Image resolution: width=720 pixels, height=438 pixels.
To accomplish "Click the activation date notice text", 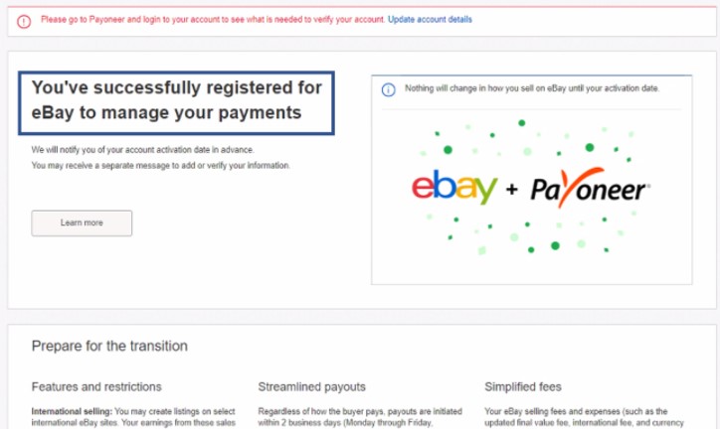I will [532, 88].
